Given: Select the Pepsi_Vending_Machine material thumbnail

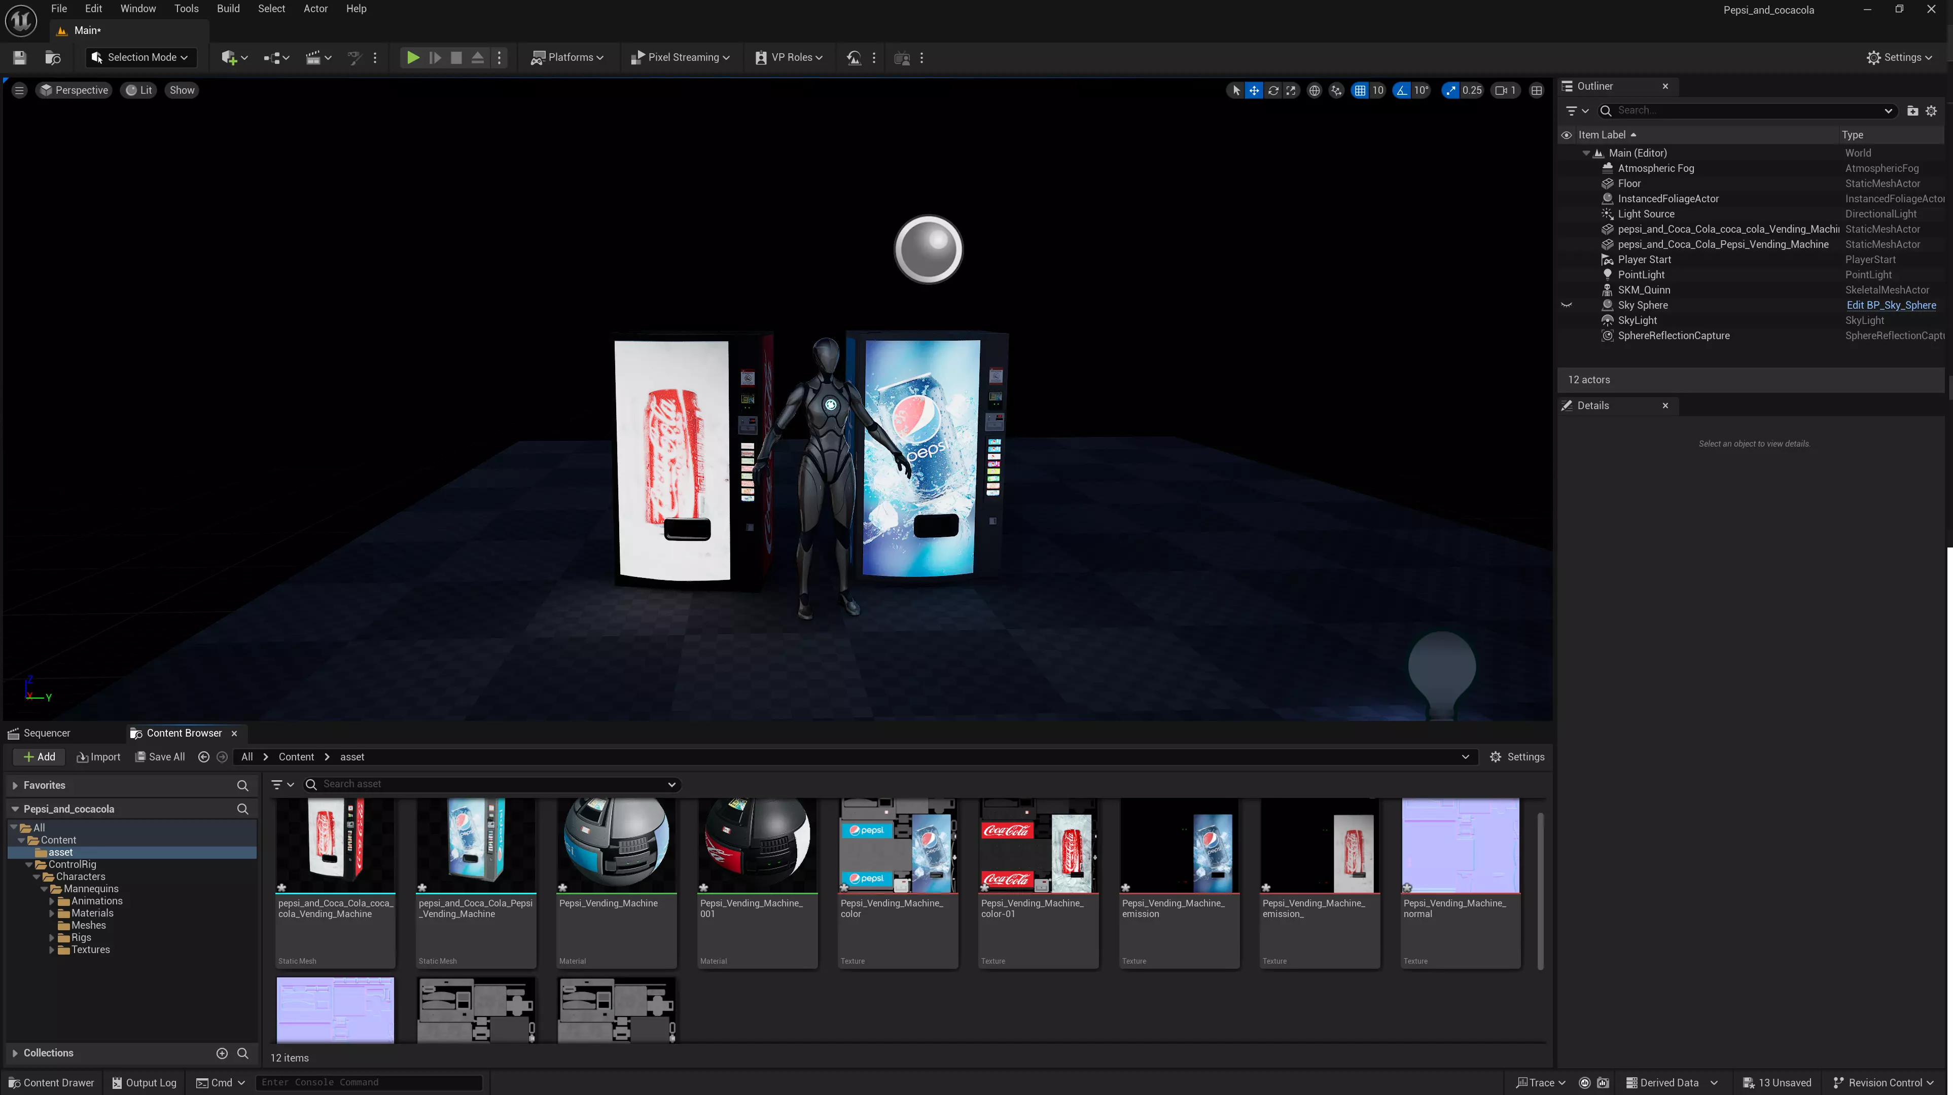Looking at the screenshot, I should coord(616,846).
